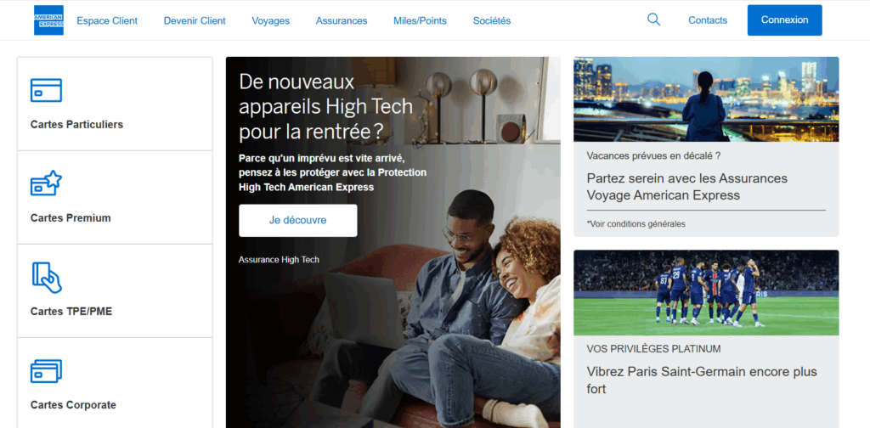Image resolution: width=870 pixels, height=428 pixels.
Task: Click the American Express logo
Action: pyautogui.click(x=48, y=20)
